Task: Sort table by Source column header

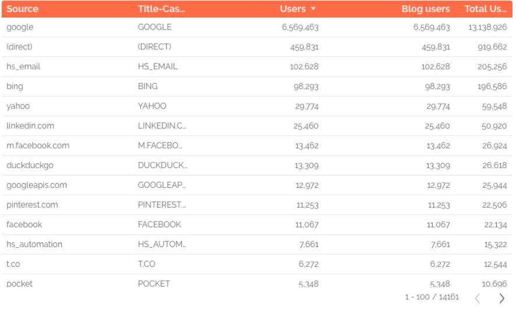Action: [x=22, y=9]
